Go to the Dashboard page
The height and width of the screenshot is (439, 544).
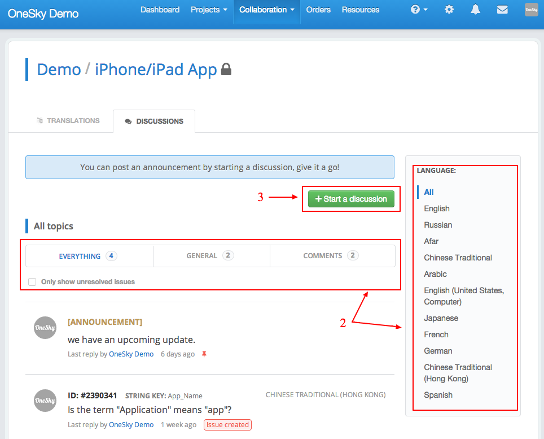click(x=160, y=10)
